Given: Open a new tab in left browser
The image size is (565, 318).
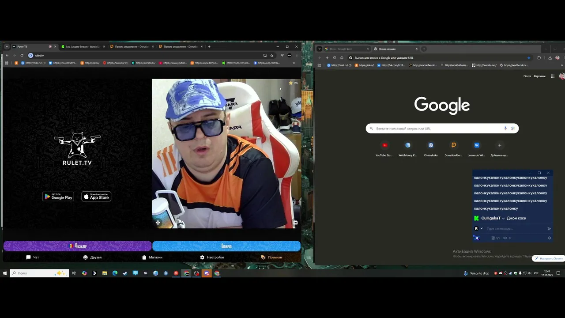Looking at the screenshot, I should tap(209, 46).
